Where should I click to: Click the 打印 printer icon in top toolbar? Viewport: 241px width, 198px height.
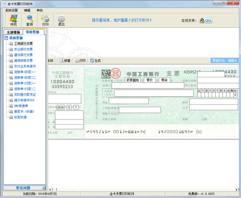click(x=45, y=20)
